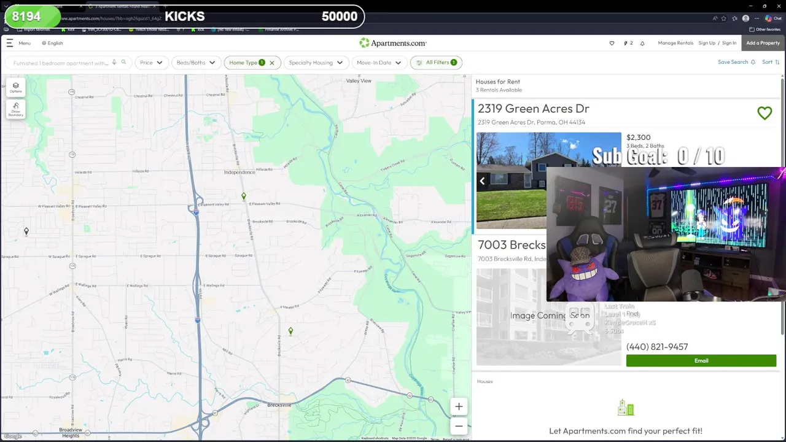Open the hamburger Menu icon

coord(10,43)
